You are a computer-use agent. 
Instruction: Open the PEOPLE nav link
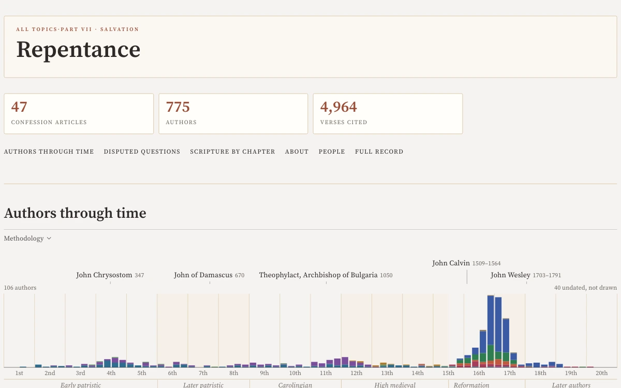click(x=332, y=152)
